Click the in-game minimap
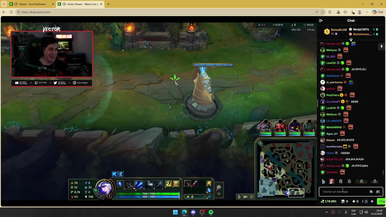 [285, 169]
